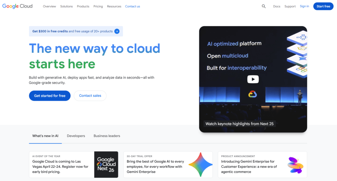337x181 pixels.
Task: Click Get started for free button
Action: tap(50, 96)
